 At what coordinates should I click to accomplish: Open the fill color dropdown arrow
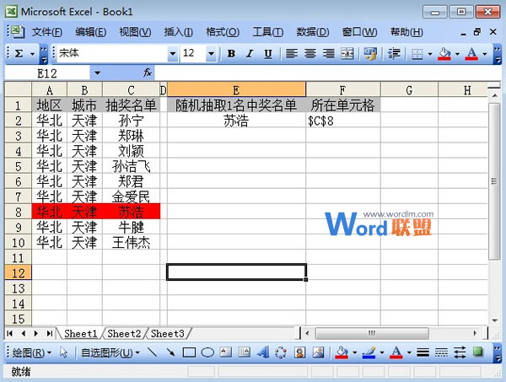[457, 54]
